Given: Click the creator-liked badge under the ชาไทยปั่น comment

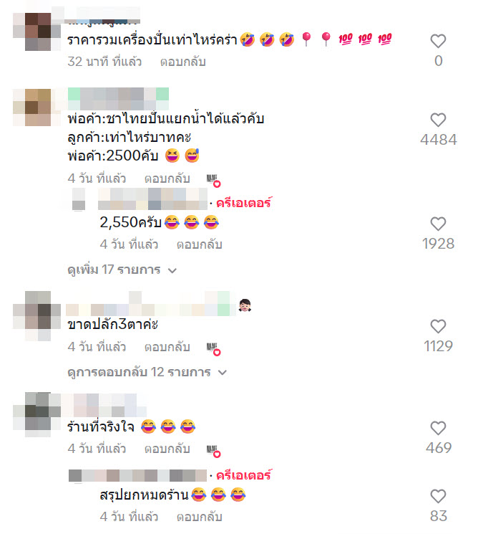Looking at the screenshot, I should (213, 180).
